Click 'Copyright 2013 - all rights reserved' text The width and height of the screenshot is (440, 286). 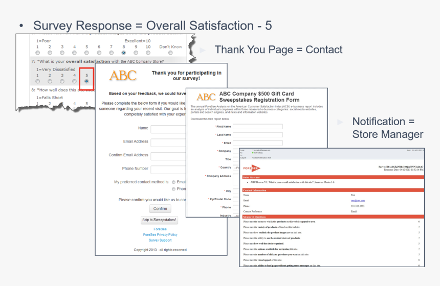(160, 250)
